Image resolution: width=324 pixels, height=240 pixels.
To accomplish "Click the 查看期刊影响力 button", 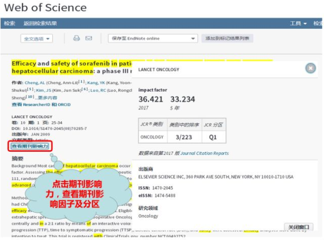I will click(x=30, y=146).
